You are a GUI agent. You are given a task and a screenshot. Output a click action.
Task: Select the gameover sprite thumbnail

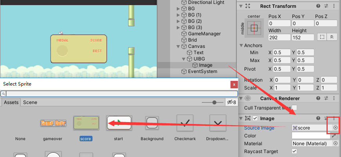pos(53,123)
